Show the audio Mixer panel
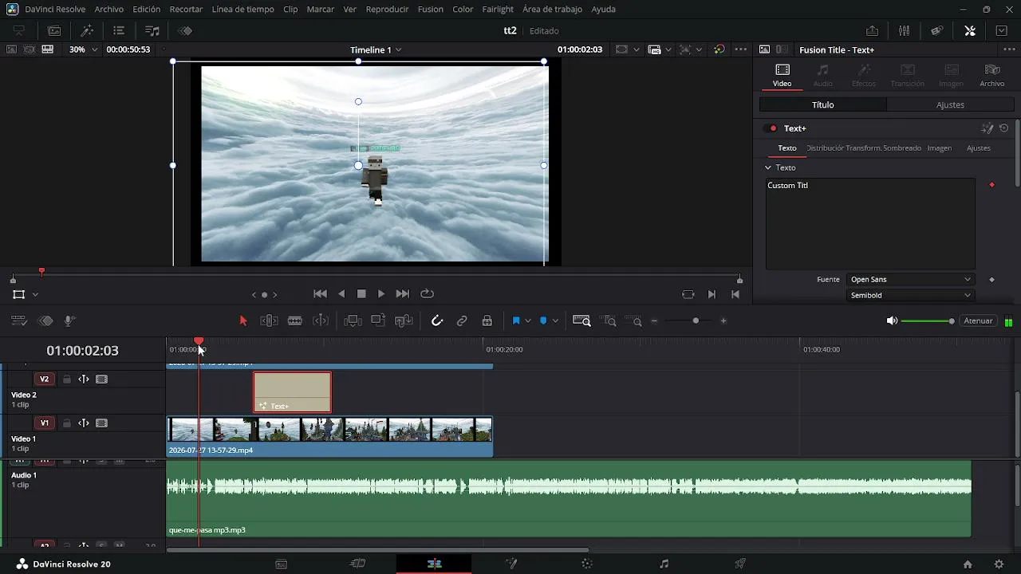Screen dimensions: 1021x574 904,30
